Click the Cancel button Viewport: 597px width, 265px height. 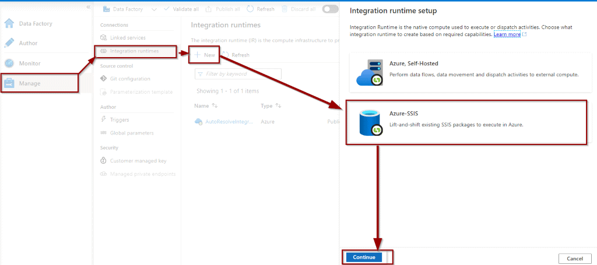click(x=575, y=259)
